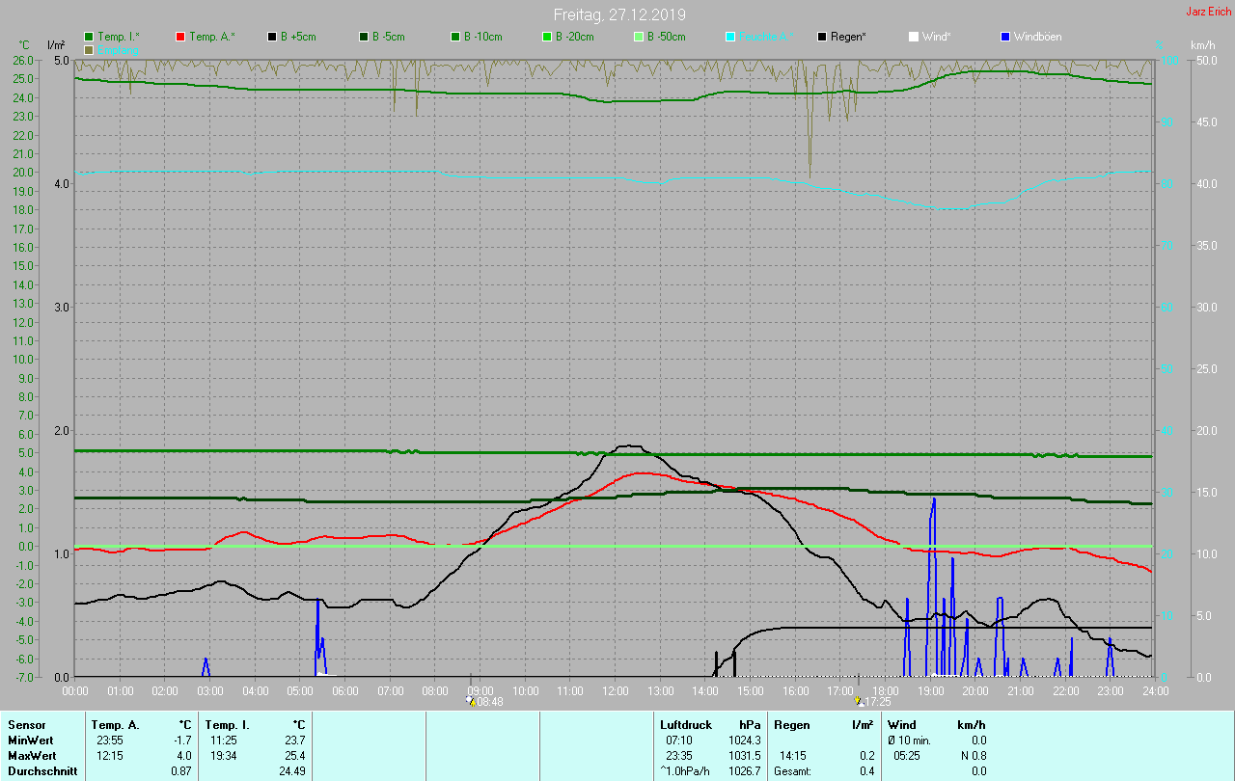Click the olive legend square below Temp. I.

click(89, 49)
